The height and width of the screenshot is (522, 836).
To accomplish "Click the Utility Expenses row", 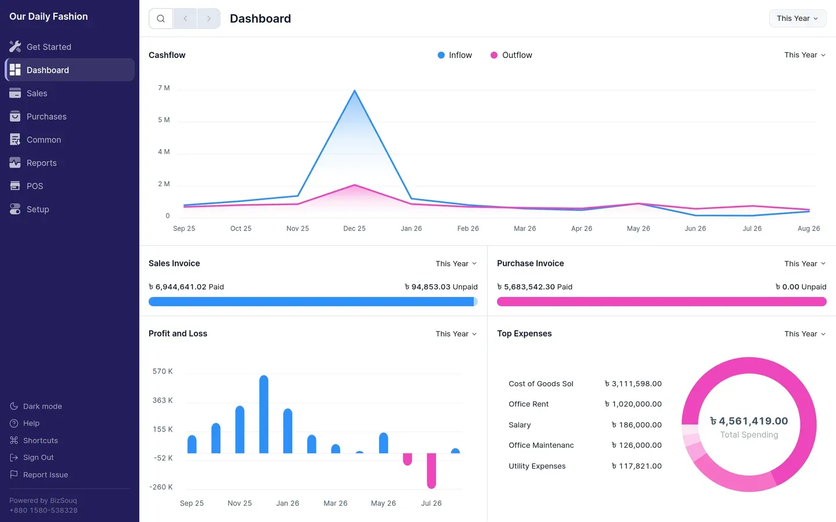I will pos(585,466).
